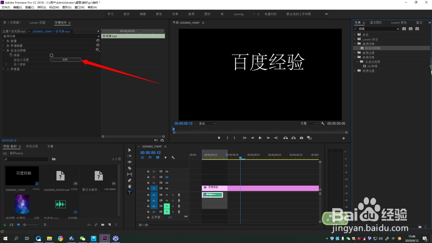Select the Type tool
432x243 pixels.
[130, 192]
